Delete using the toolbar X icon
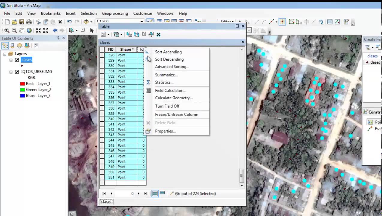This screenshot has height=216, width=382. coord(60,22)
